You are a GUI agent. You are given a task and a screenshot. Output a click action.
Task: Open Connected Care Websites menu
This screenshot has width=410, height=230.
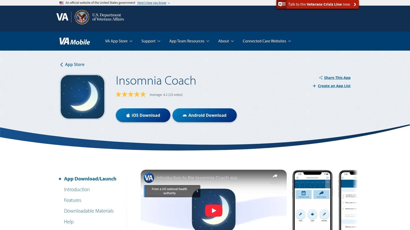tap(267, 41)
